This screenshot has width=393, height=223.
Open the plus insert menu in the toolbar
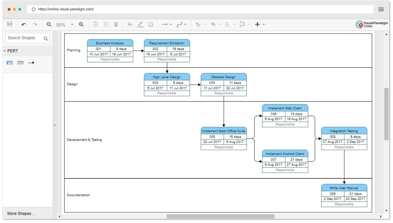[260, 24]
